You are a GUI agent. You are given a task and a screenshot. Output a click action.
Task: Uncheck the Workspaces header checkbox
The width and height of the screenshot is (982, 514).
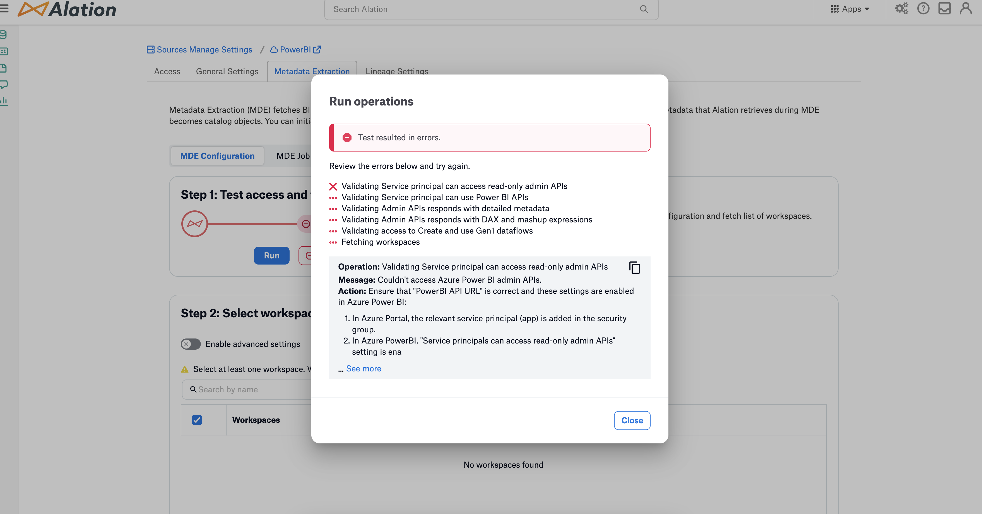coord(197,420)
